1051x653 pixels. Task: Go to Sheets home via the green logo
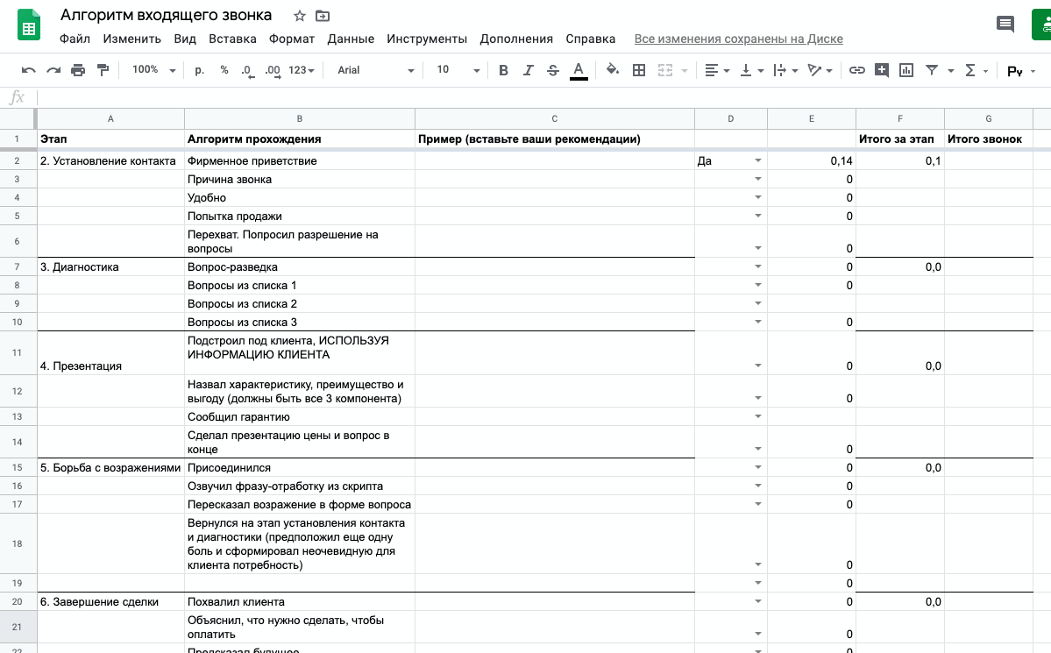tap(29, 26)
